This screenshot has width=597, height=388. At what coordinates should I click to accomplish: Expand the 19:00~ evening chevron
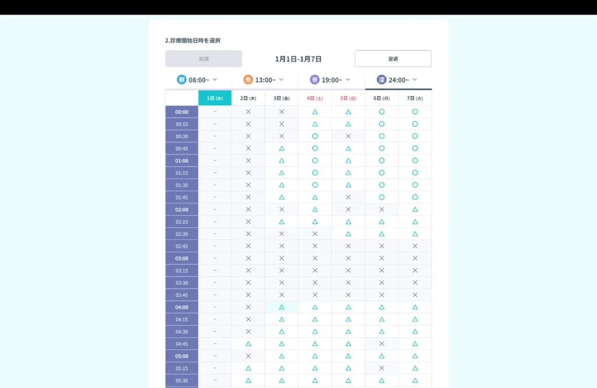(347, 79)
